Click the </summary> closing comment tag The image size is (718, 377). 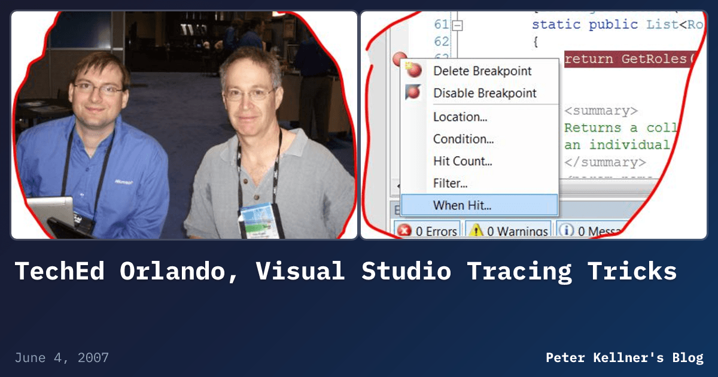tap(605, 162)
